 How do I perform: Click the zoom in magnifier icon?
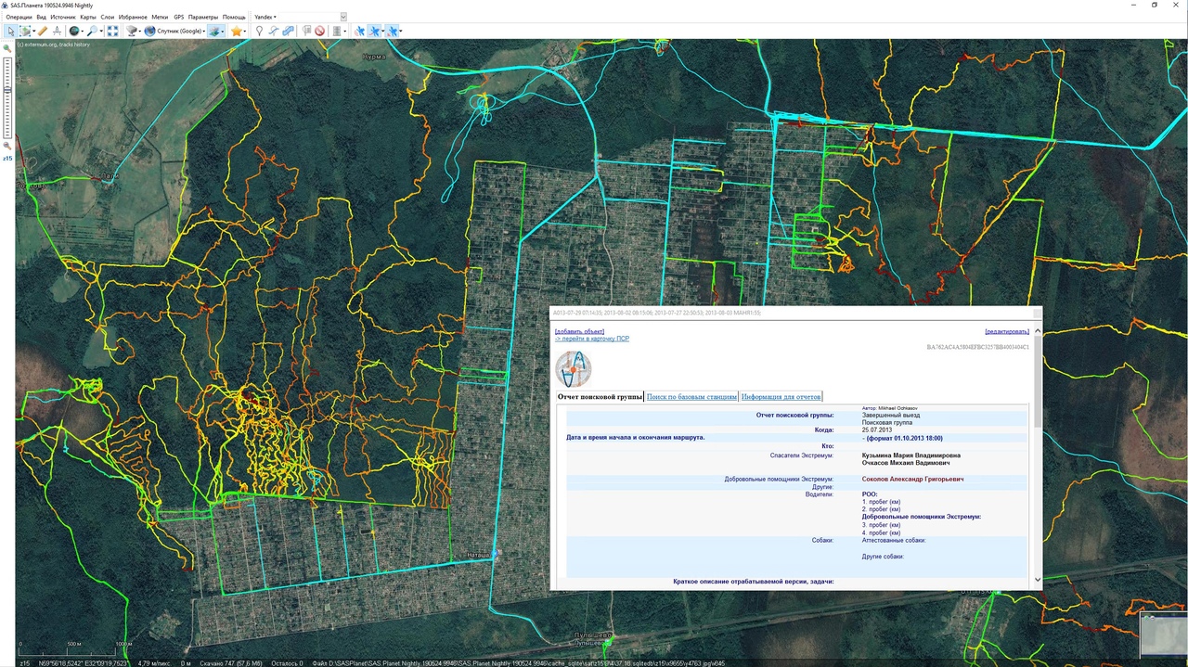point(7,48)
